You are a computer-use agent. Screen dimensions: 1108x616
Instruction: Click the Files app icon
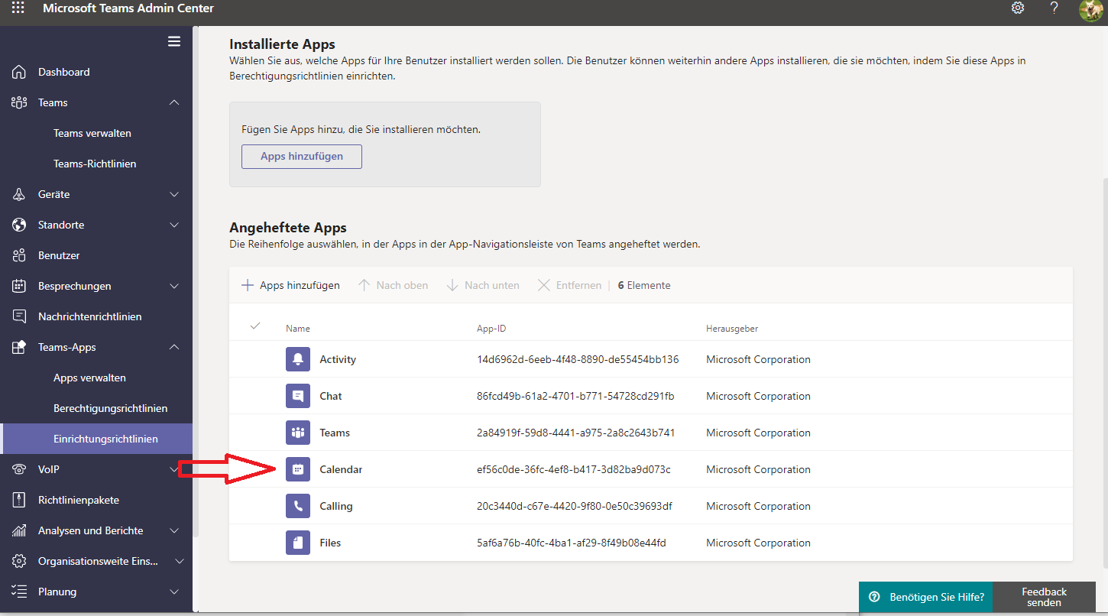tap(298, 543)
